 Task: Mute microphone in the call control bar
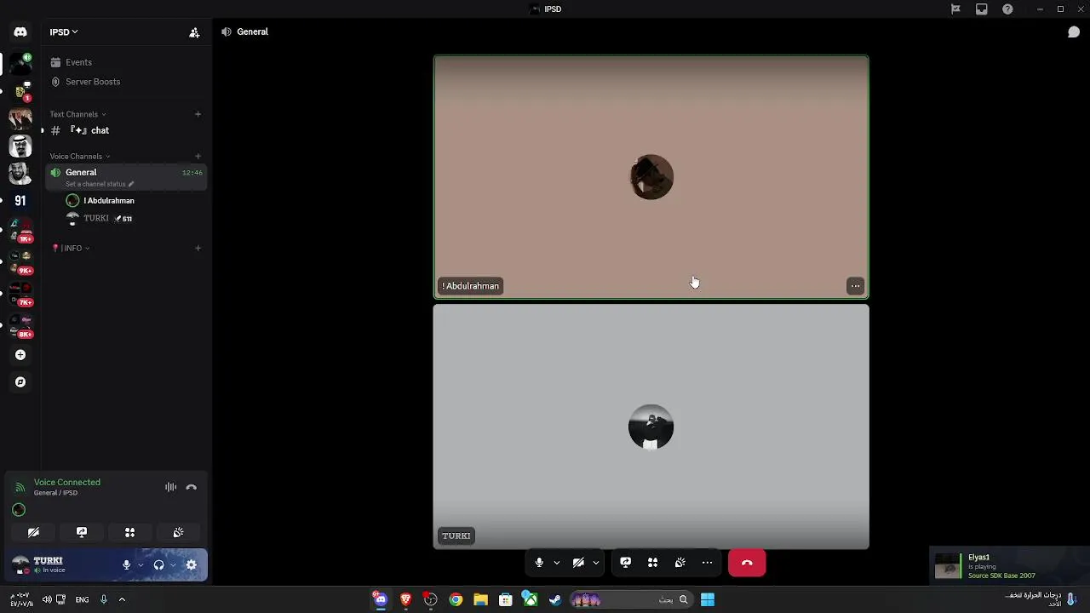tap(539, 563)
